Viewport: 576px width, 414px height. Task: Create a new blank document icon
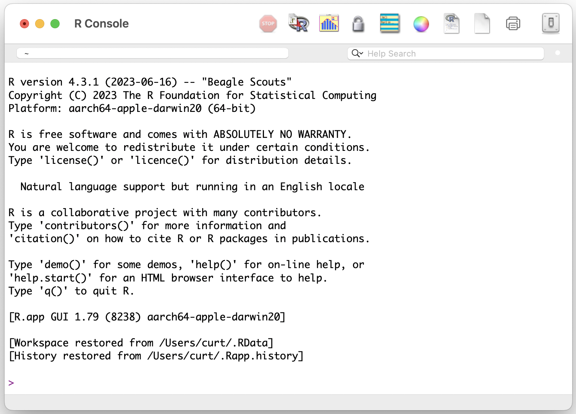tap(482, 24)
